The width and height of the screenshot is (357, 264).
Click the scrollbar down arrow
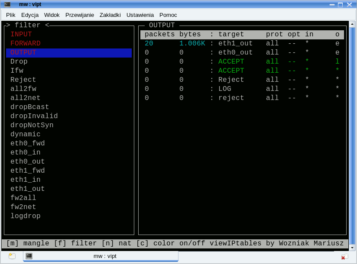(352, 248)
